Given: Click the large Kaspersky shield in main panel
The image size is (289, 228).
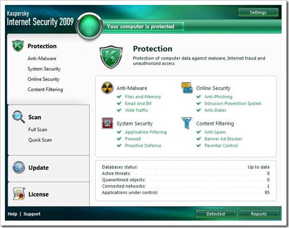Looking at the screenshot, I should (x=111, y=57).
